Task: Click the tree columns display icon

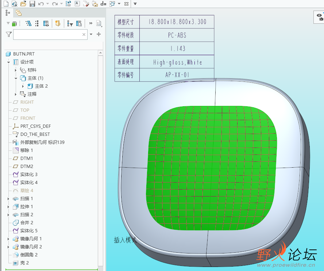Action: [79, 24]
